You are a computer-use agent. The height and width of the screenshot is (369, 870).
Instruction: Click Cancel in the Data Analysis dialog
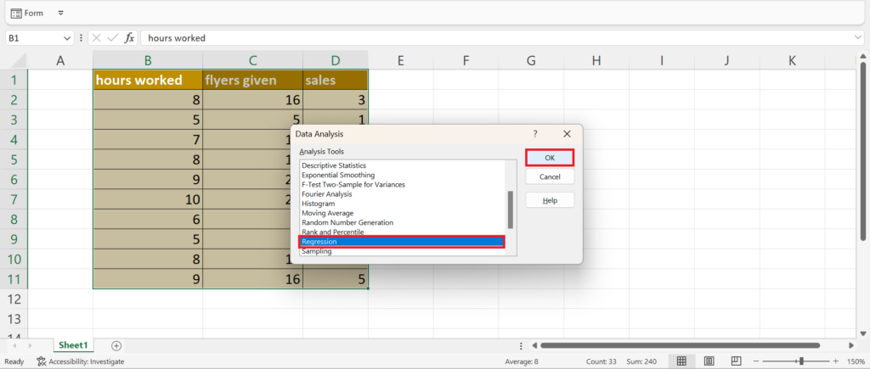coord(550,176)
